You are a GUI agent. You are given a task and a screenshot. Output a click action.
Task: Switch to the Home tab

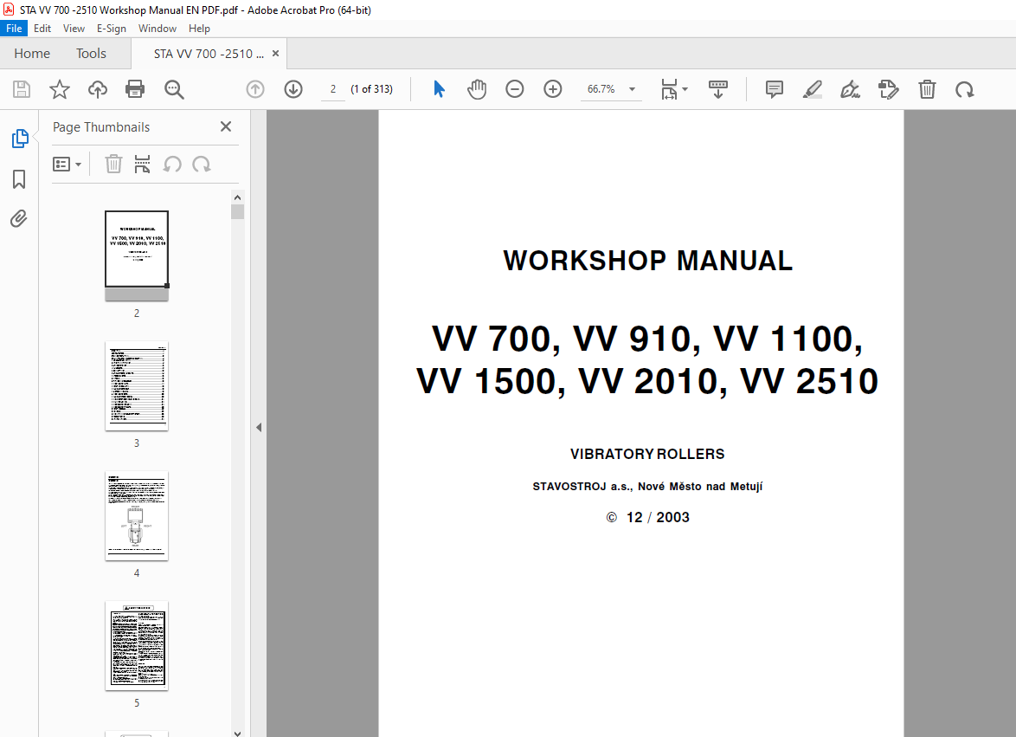[x=32, y=54]
